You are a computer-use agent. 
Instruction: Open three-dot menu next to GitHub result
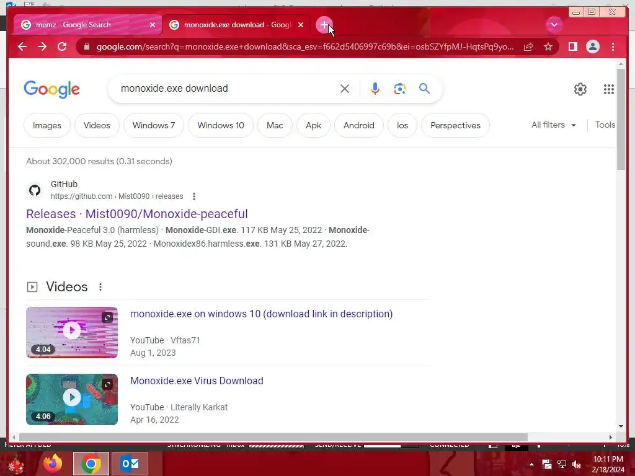[x=194, y=196]
